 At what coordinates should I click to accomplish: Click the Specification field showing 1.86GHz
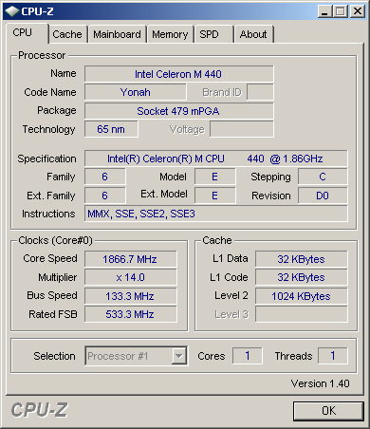point(216,159)
